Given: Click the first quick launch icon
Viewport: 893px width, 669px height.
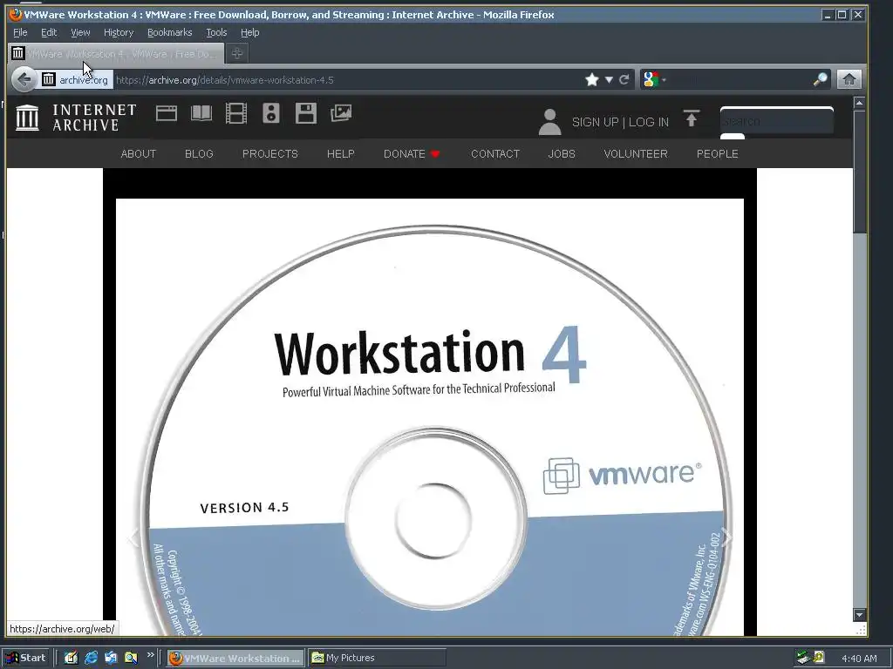Looking at the screenshot, I should click(71, 658).
